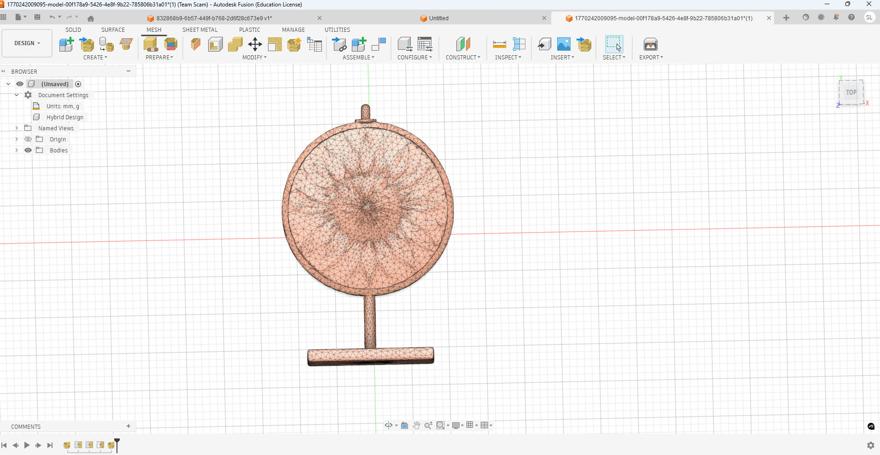Open the Design workspace dropdown
The height and width of the screenshot is (455, 880).
click(27, 43)
